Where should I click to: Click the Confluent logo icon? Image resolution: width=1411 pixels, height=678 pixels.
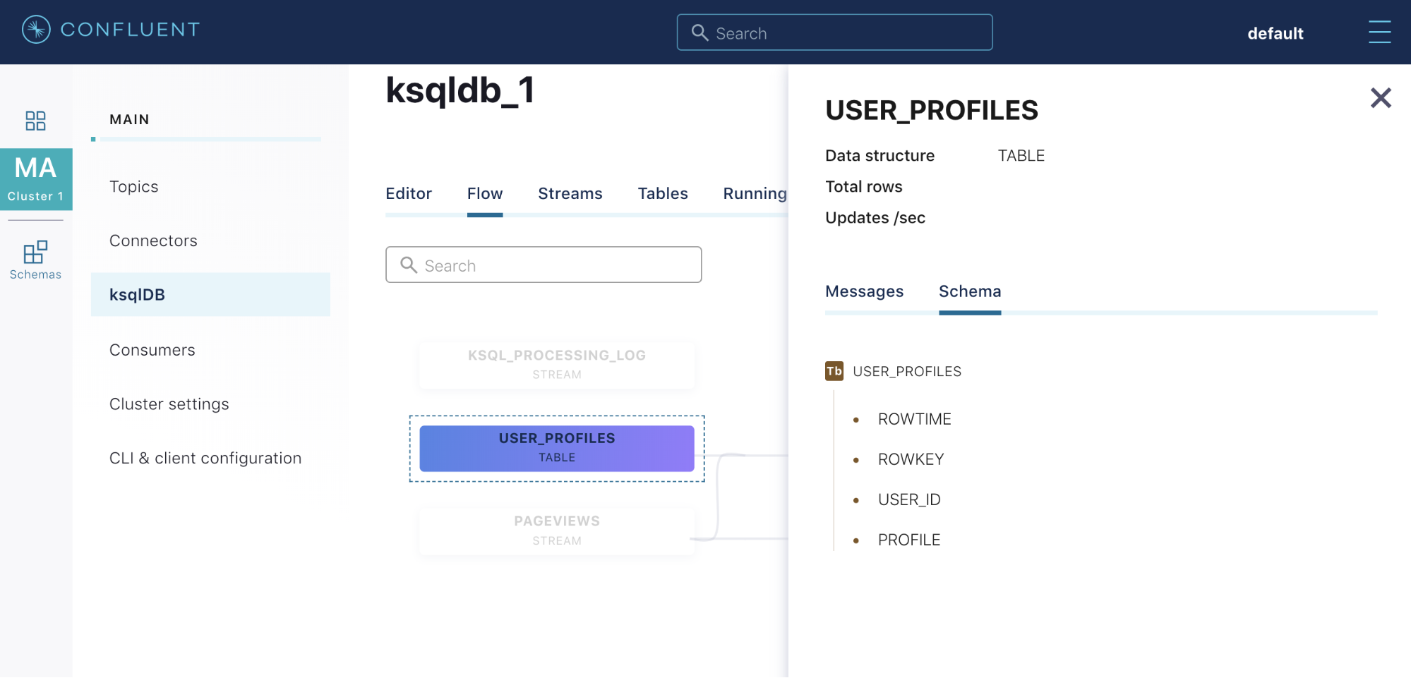pyautogui.click(x=36, y=30)
